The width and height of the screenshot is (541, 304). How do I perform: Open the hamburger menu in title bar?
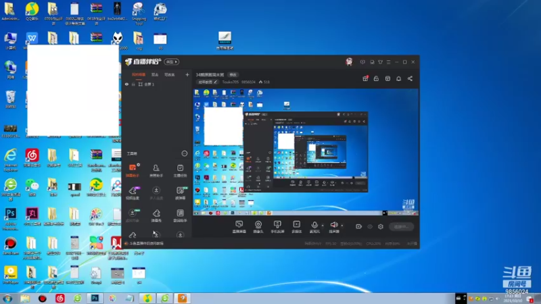[388, 62]
